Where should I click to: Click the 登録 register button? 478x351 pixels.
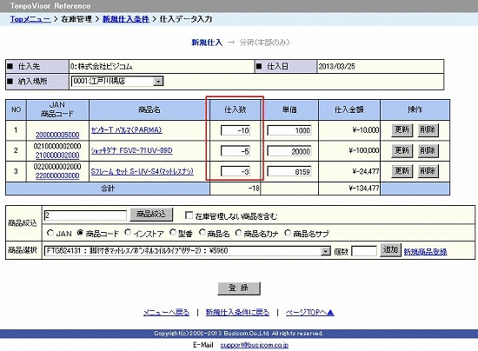239,288
